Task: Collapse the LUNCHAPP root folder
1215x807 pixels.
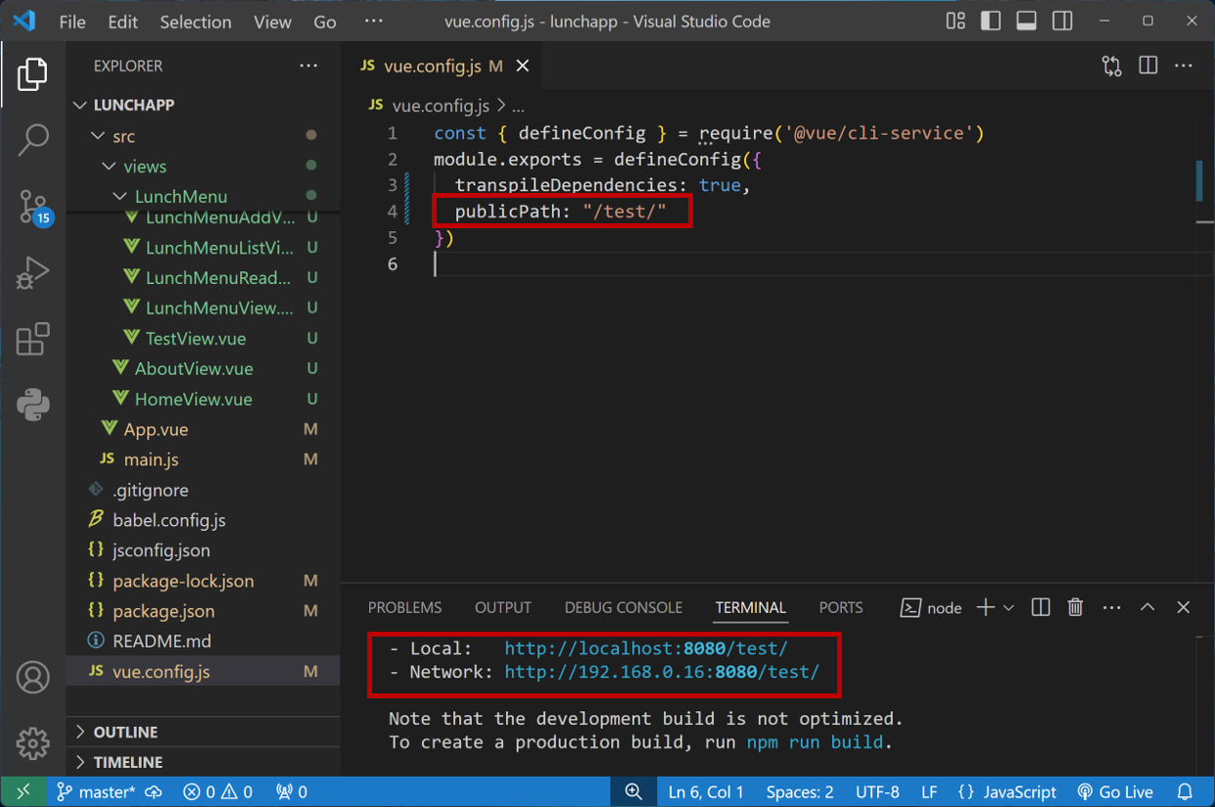Action: pos(204,105)
